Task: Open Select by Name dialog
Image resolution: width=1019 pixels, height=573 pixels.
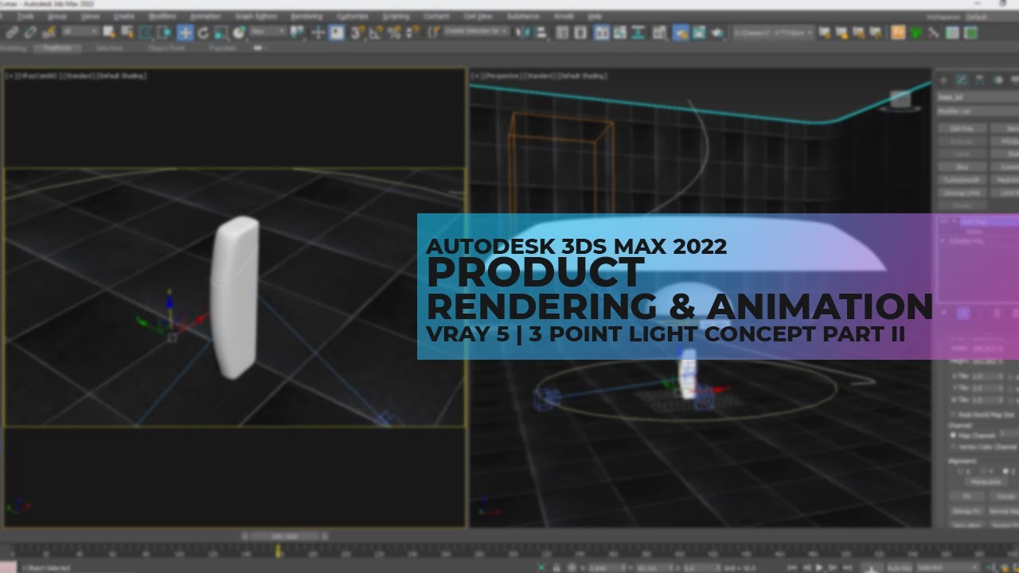Action: click(127, 33)
